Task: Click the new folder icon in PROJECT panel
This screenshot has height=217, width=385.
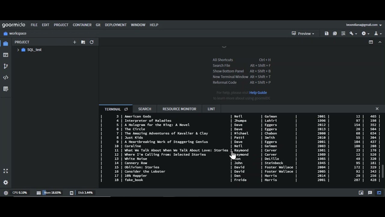Action: (83, 42)
